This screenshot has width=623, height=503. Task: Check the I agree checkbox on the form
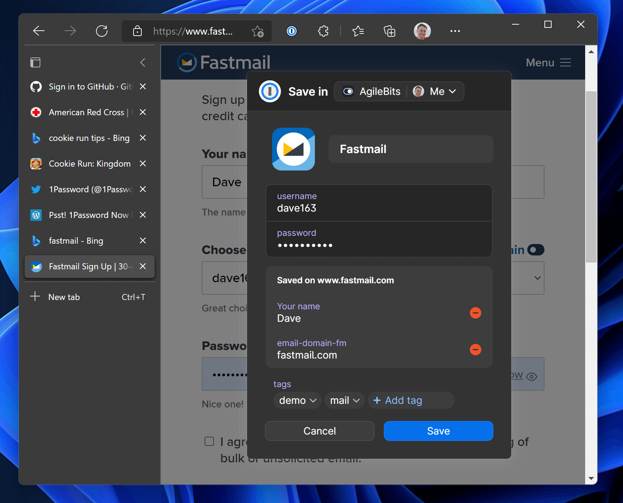click(209, 441)
